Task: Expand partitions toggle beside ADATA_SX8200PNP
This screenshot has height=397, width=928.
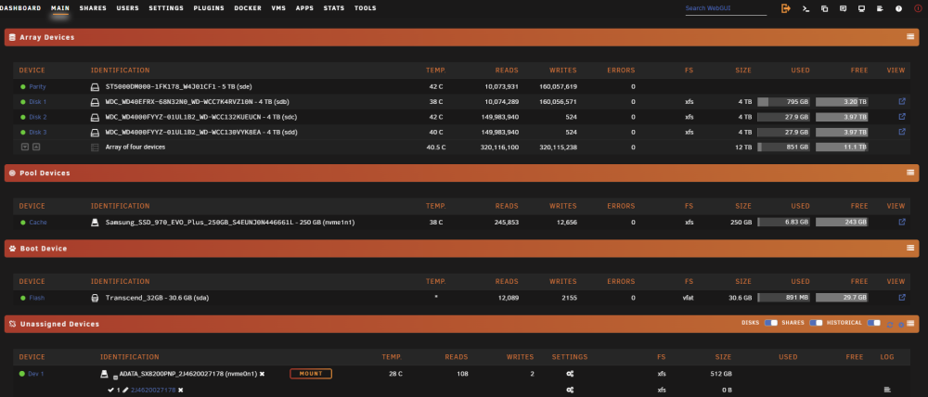Action: point(115,377)
